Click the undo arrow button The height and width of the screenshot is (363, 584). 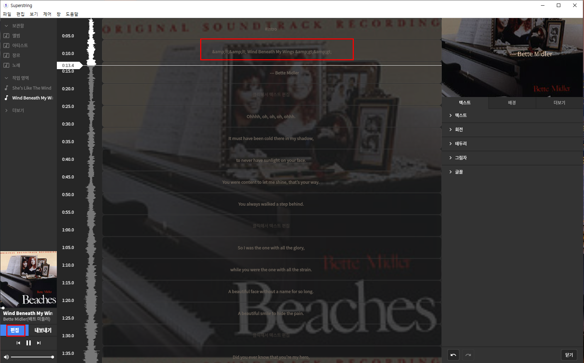click(x=453, y=355)
